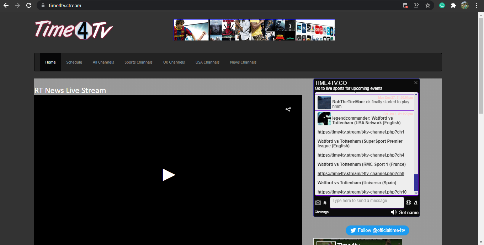Open legendcommander's avatar
The image size is (484, 245).
(x=324, y=119)
